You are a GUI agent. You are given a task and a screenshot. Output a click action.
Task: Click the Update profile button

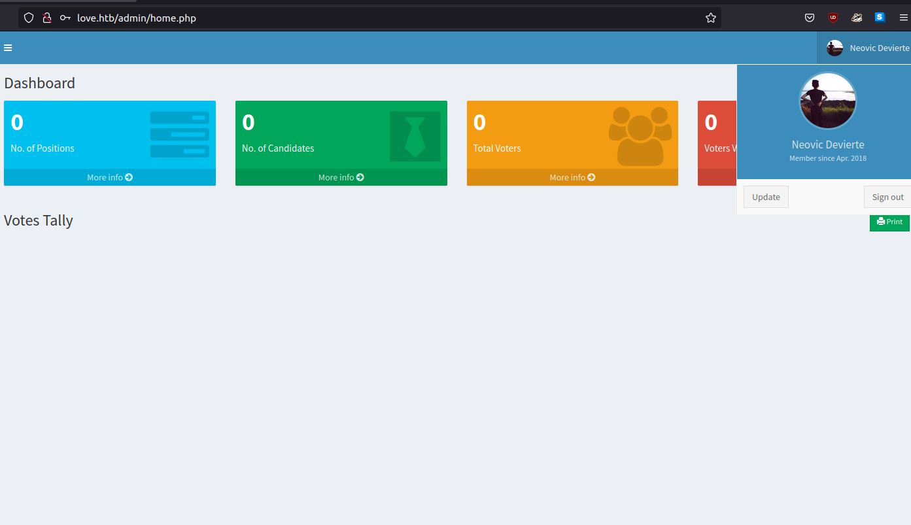766,197
